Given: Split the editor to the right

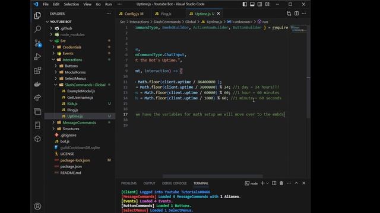Looking at the screenshot, I should pos(296,14).
